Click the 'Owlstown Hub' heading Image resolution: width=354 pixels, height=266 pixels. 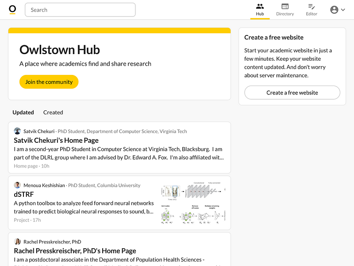pyautogui.click(x=60, y=50)
